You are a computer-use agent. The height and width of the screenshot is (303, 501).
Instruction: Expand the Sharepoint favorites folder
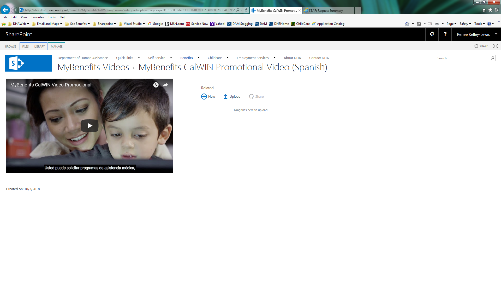pos(104,24)
